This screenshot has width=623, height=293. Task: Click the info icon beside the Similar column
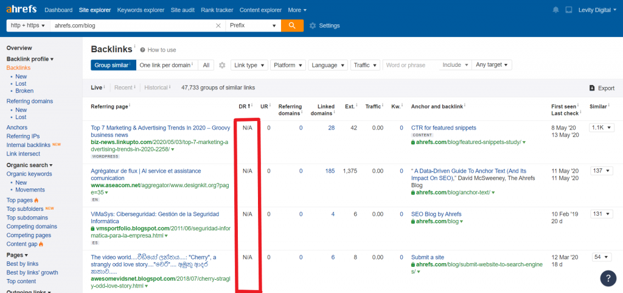pyautogui.click(x=608, y=106)
